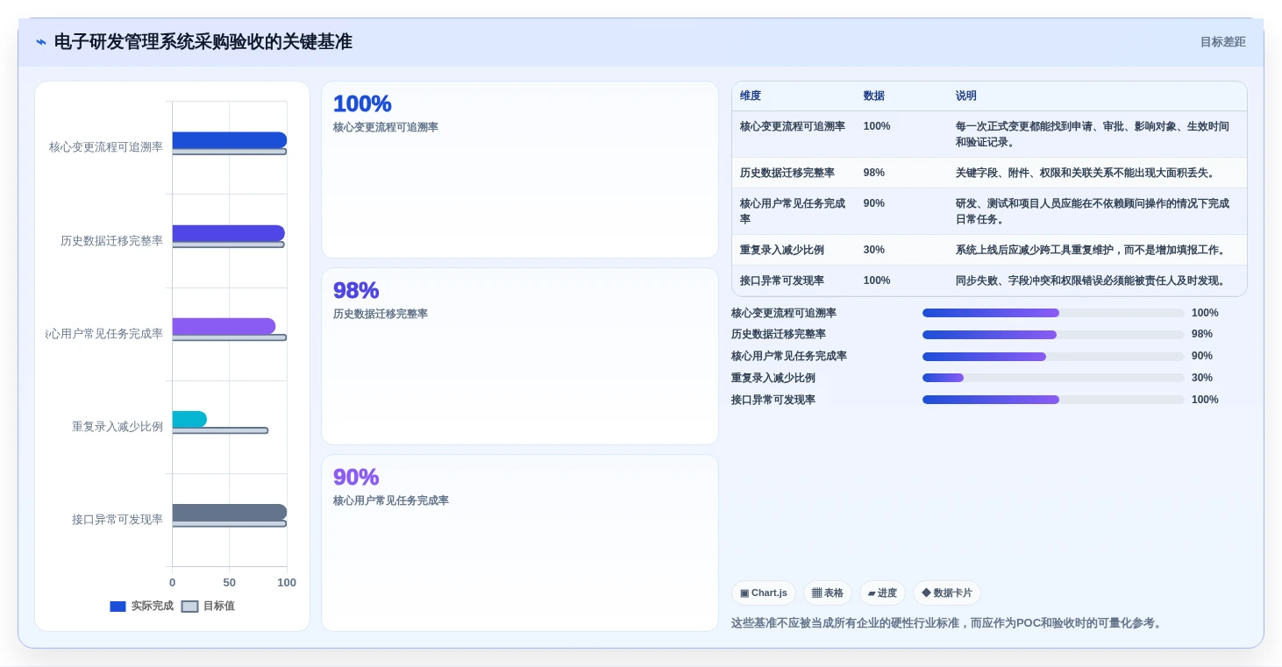Click the 98% 历史数据迁移完整率 data card
This screenshot has width=1282, height=667.
coord(520,357)
